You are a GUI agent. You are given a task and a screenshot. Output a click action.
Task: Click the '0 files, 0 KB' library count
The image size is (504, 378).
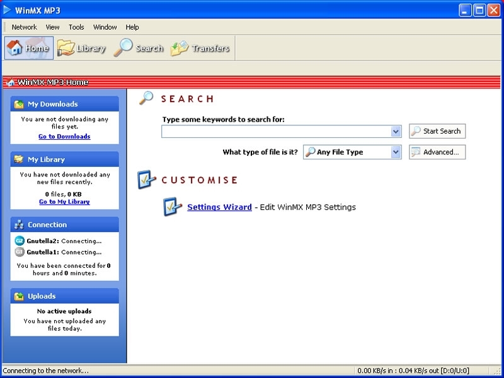pyautogui.click(x=64, y=194)
